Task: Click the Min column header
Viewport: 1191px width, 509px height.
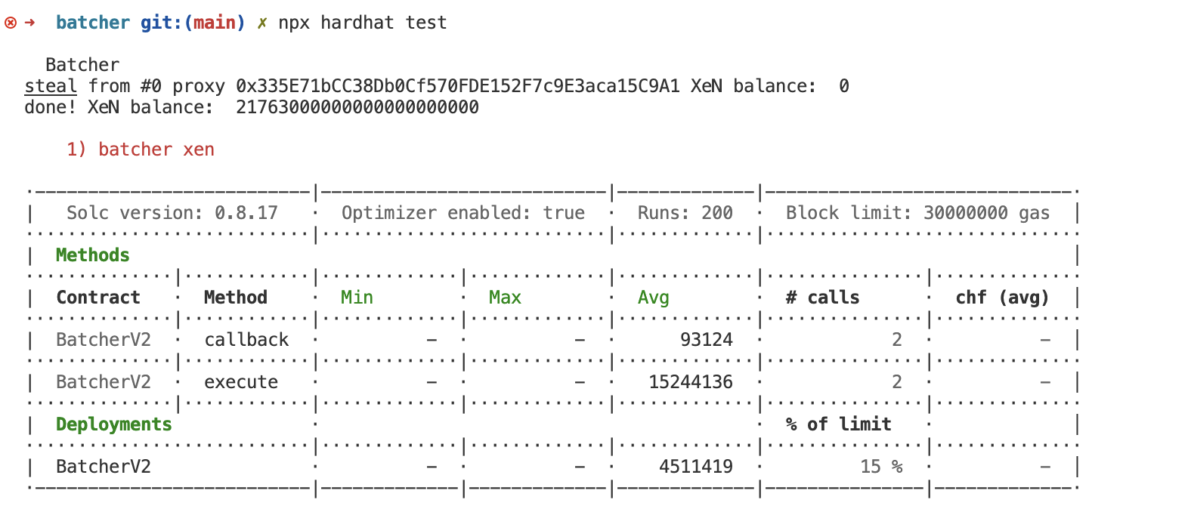Action: [x=357, y=298]
